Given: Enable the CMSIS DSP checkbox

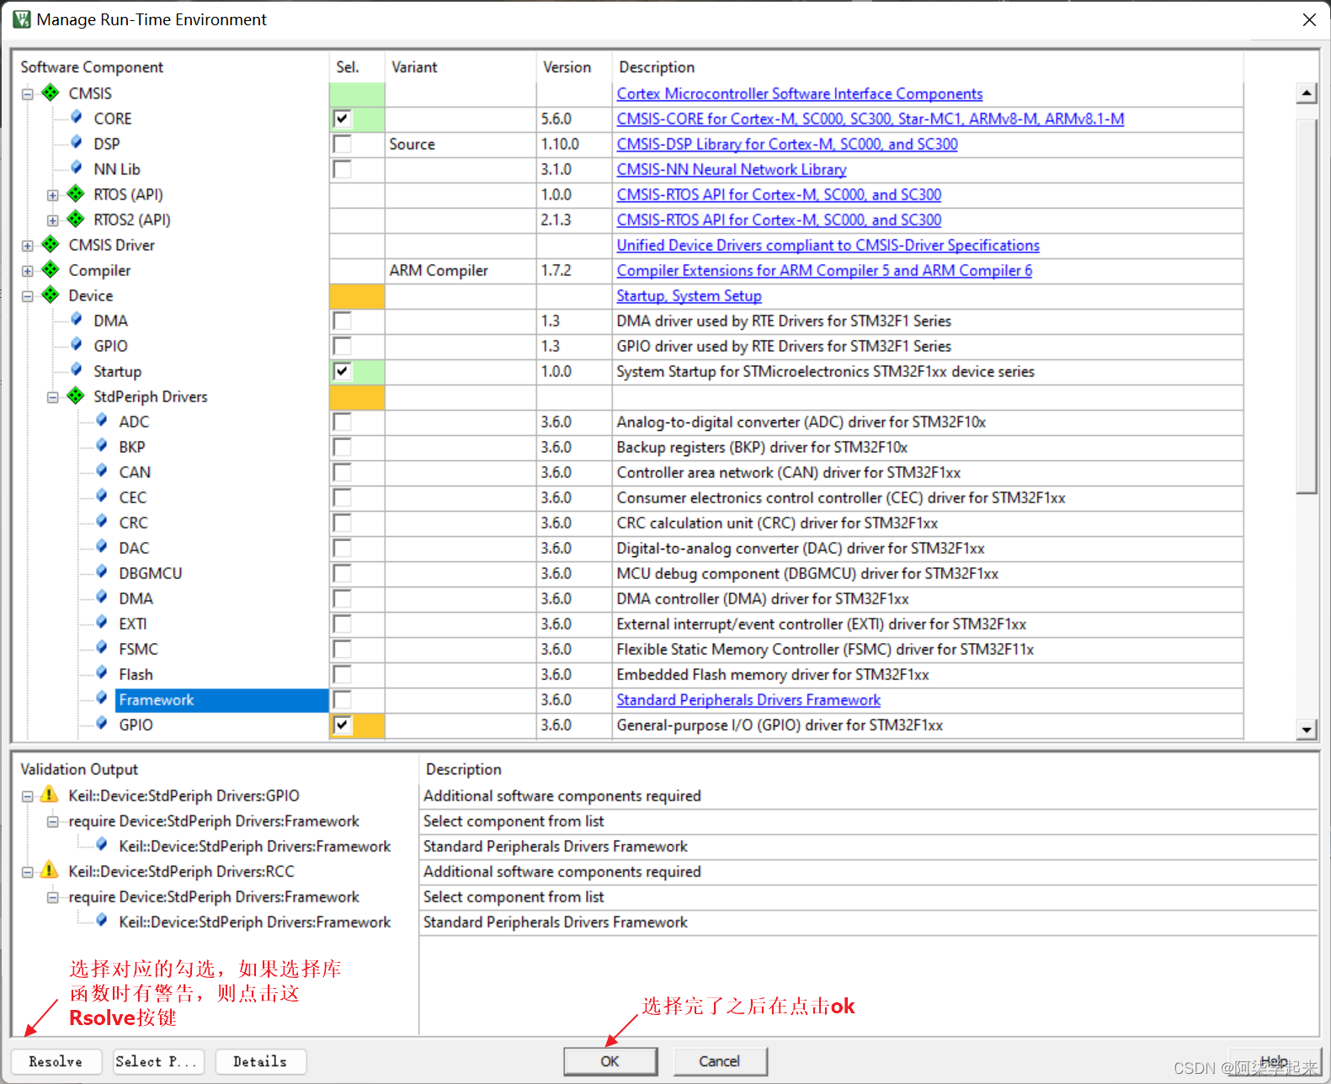Looking at the screenshot, I should tap(342, 144).
